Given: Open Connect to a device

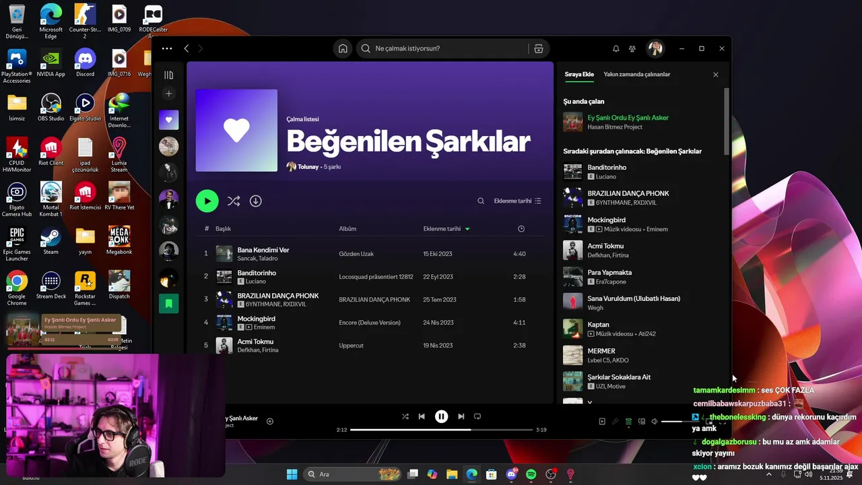Looking at the screenshot, I should click(x=641, y=422).
